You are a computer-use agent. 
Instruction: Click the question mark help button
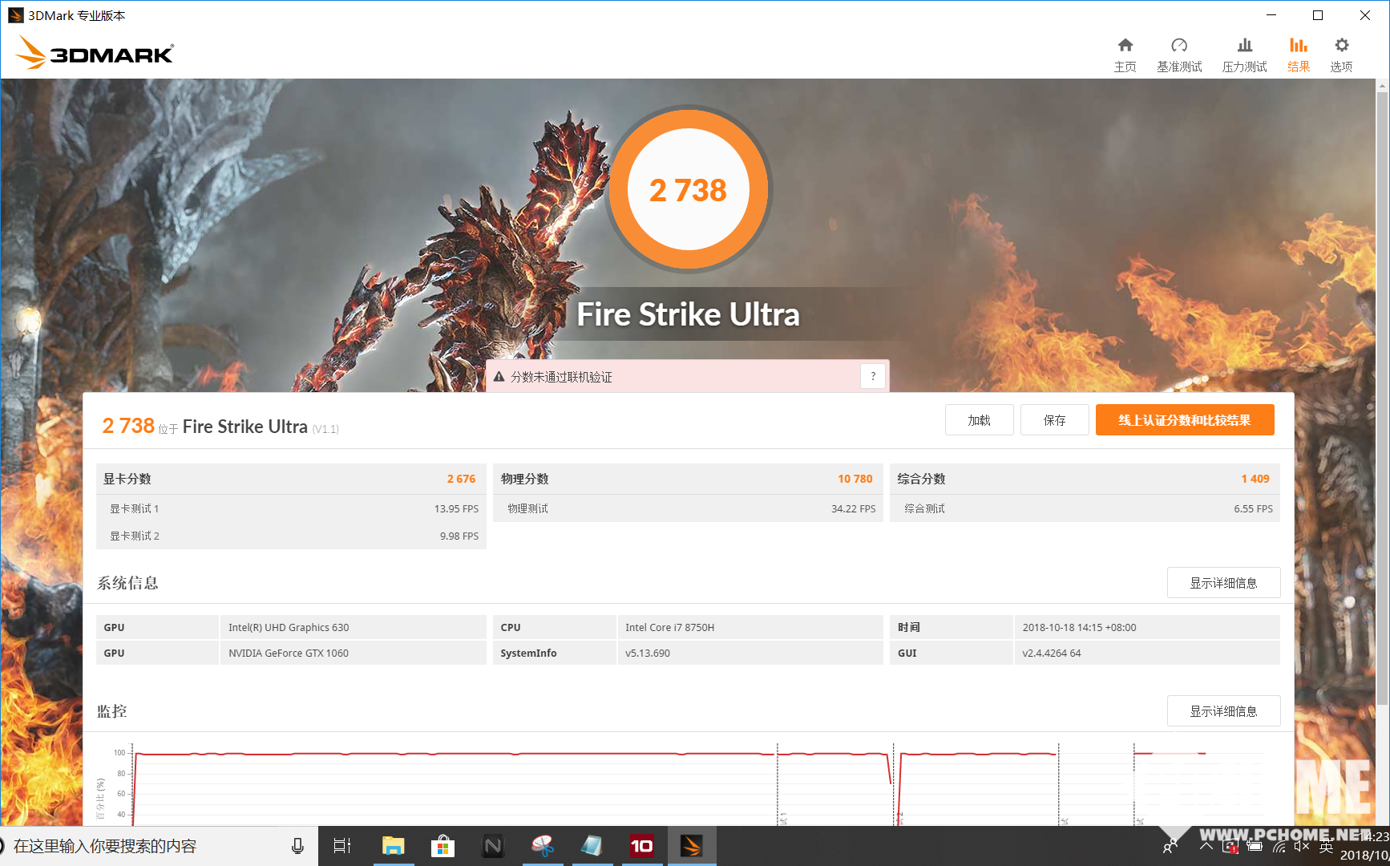(873, 376)
